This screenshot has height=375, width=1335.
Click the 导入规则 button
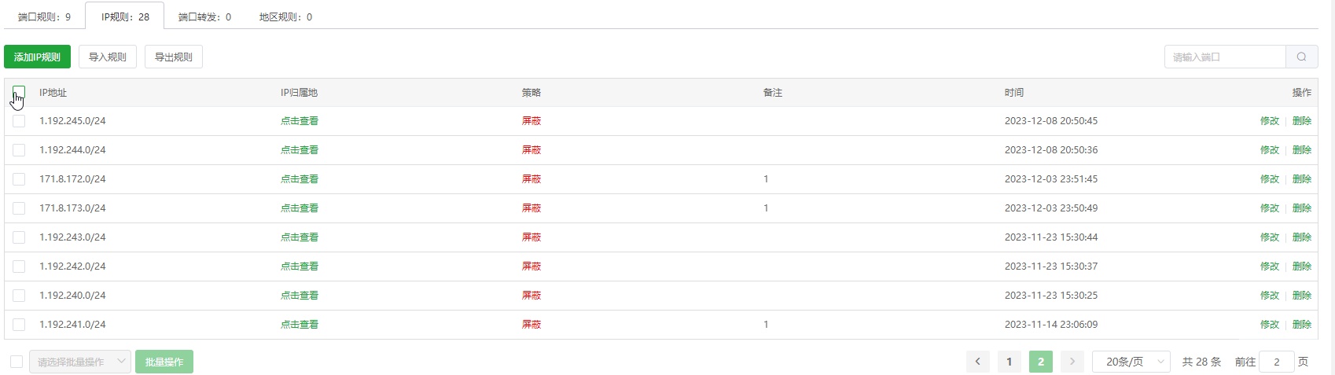pyautogui.click(x=108, y=57)
